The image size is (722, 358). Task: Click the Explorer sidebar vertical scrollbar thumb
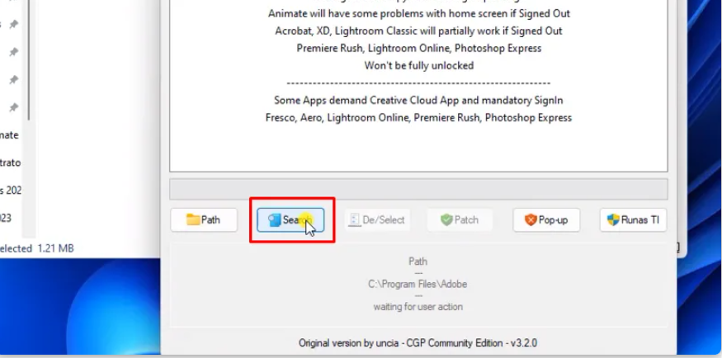[x=29, y=60]
